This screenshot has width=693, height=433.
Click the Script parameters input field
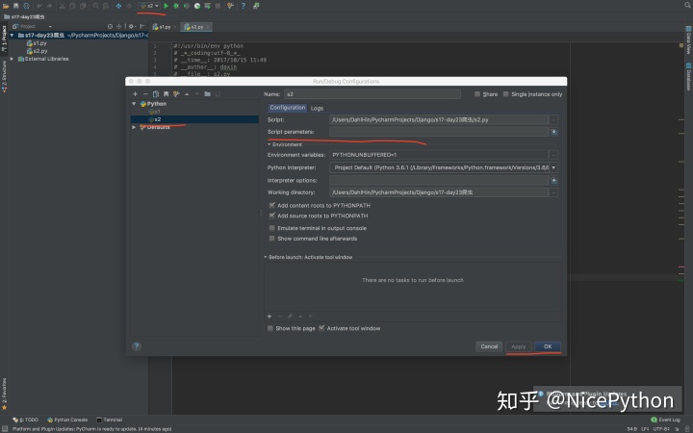(439, 132)
